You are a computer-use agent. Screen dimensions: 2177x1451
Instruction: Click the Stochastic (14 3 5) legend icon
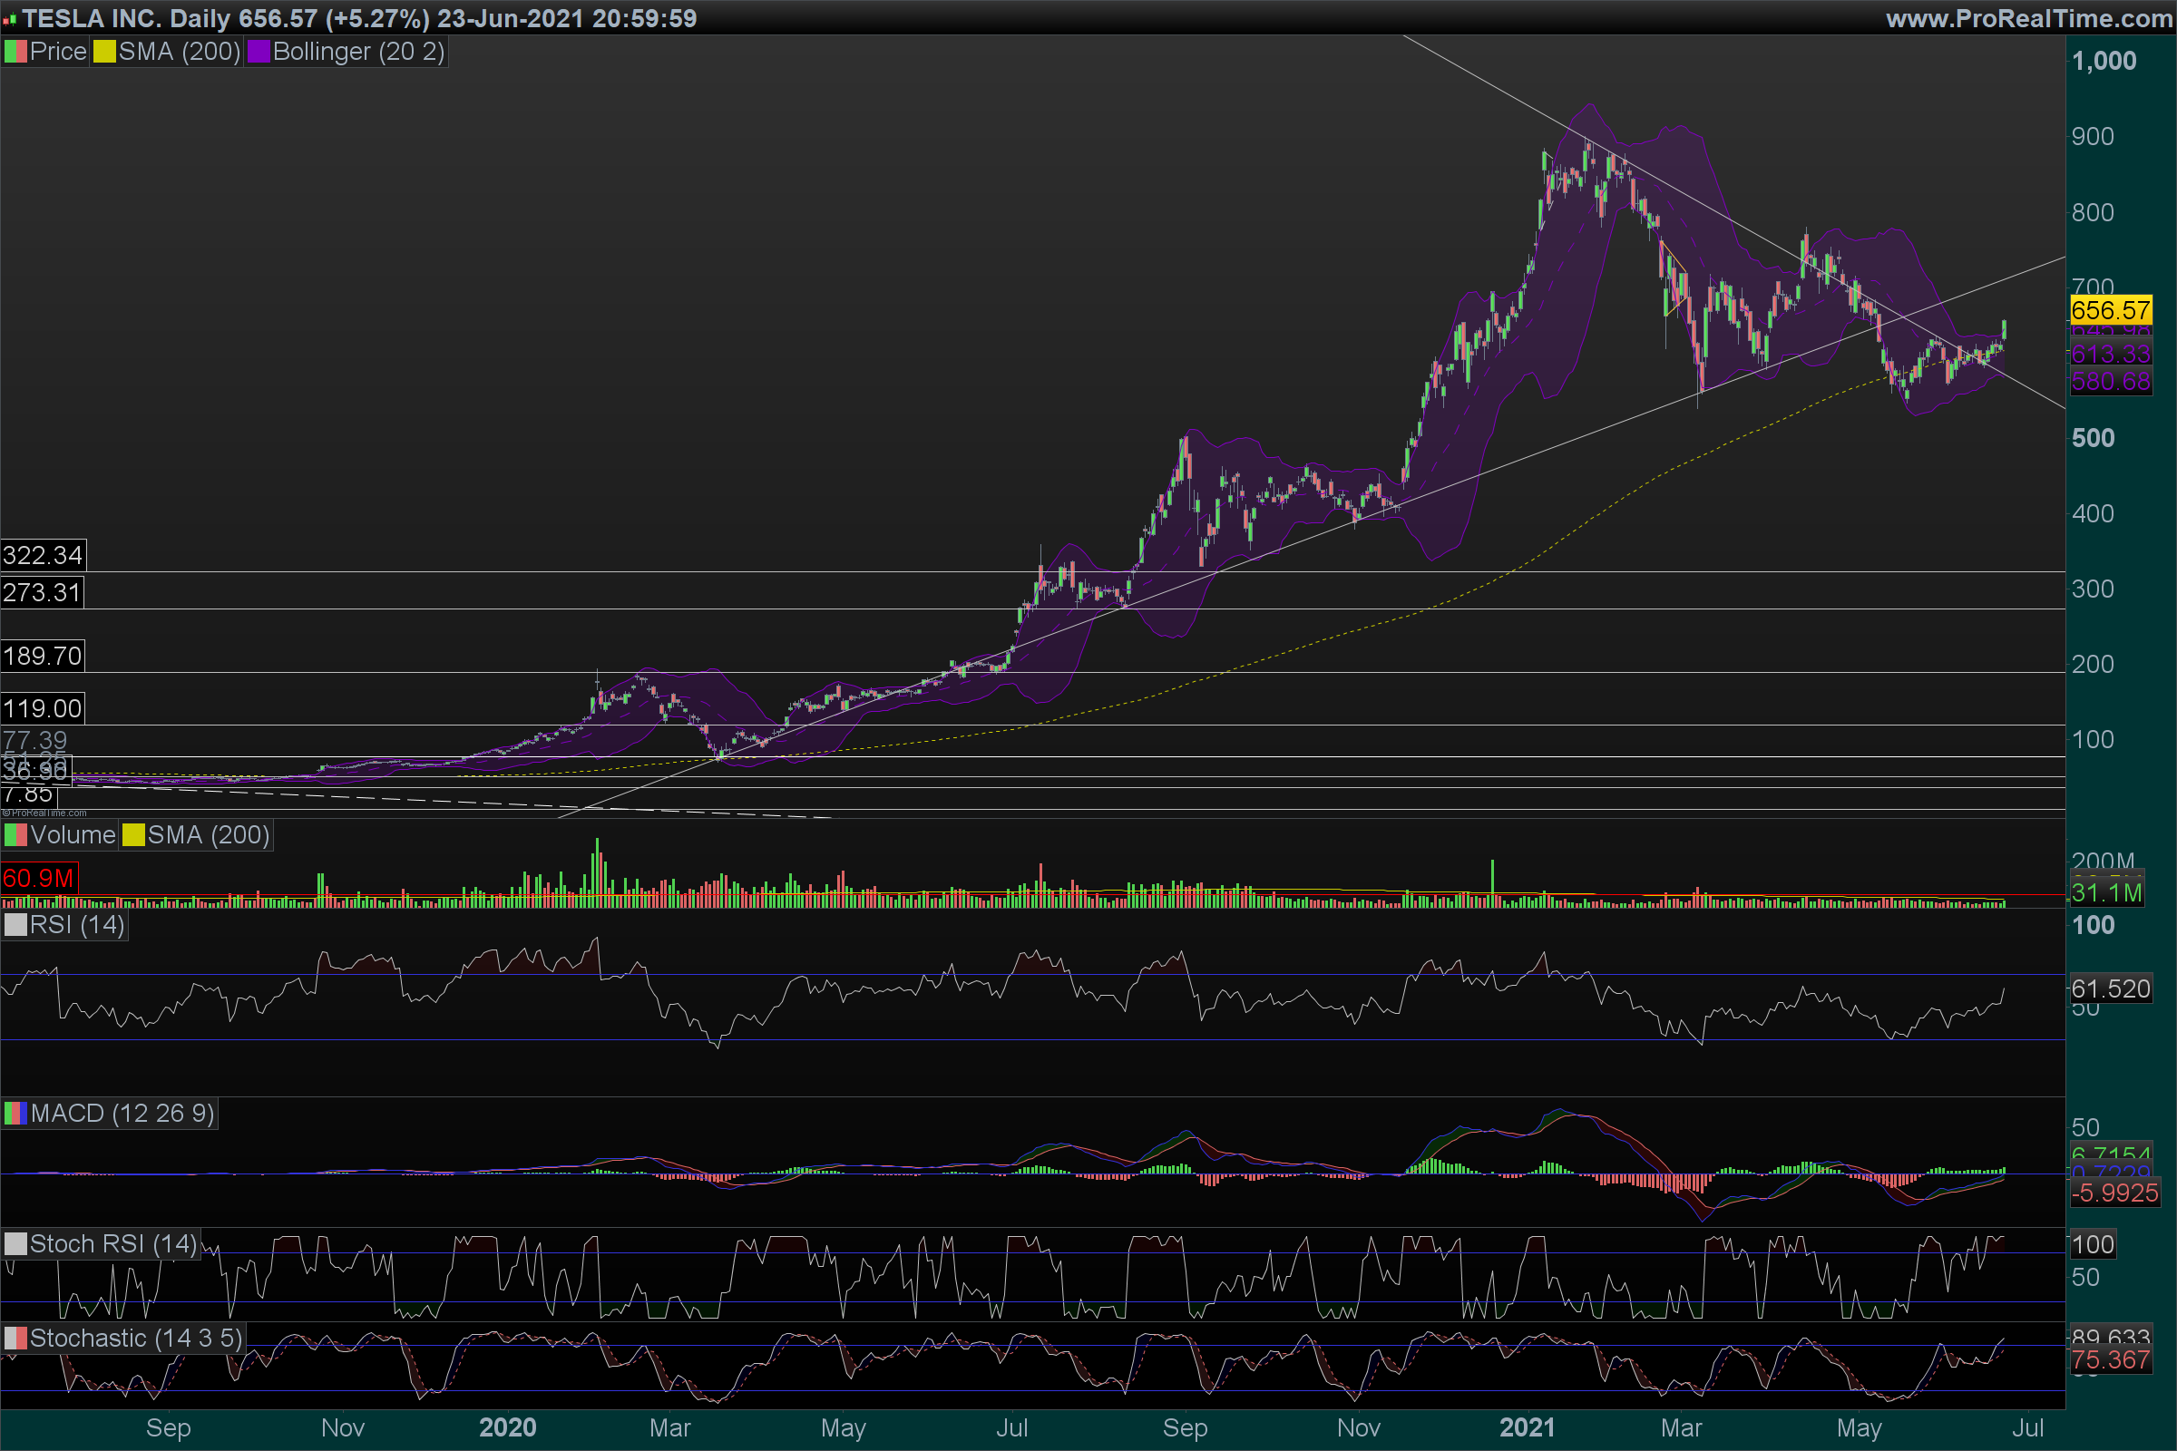[x=15, y=1339]
